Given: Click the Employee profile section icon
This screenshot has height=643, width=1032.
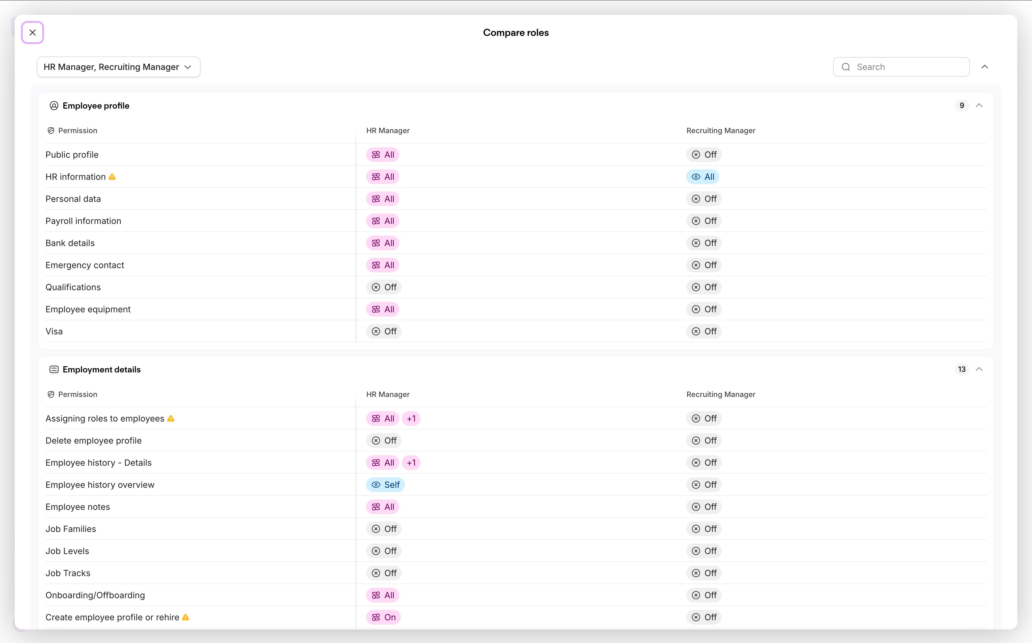Looking at the screenshot, I should pos(54,106).
